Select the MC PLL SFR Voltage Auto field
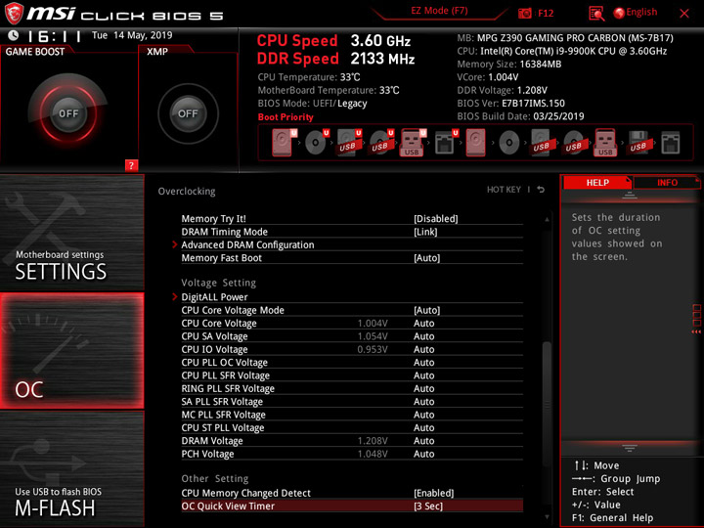Viewport: 704px width, 528px height. [x=423, y=415]
